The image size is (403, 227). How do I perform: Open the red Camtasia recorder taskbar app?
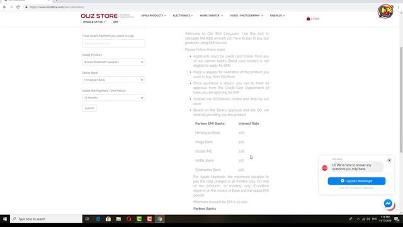[149, 219]
